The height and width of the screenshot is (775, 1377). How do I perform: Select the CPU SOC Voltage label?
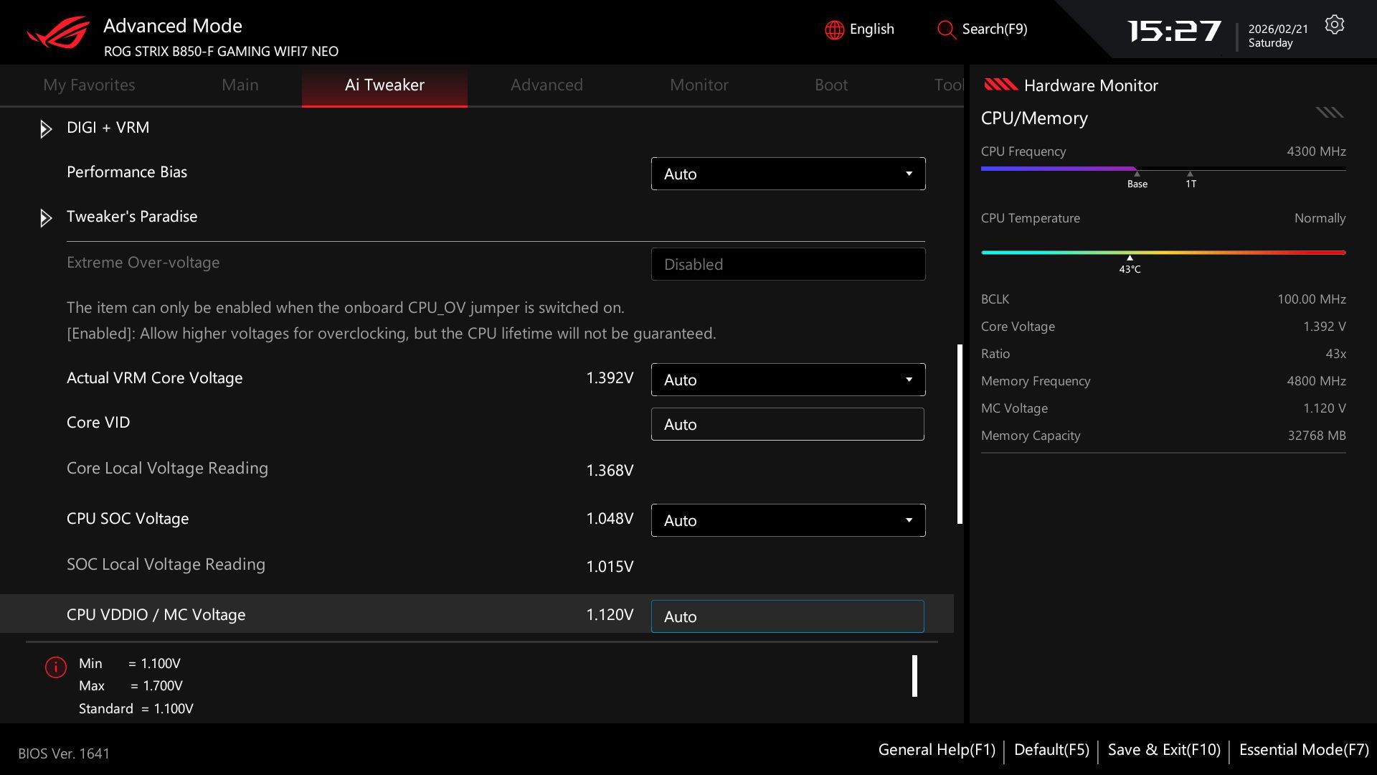pos(128,519)
